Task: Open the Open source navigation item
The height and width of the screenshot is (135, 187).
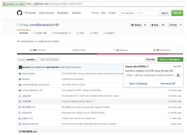Action: click(46, 13)
